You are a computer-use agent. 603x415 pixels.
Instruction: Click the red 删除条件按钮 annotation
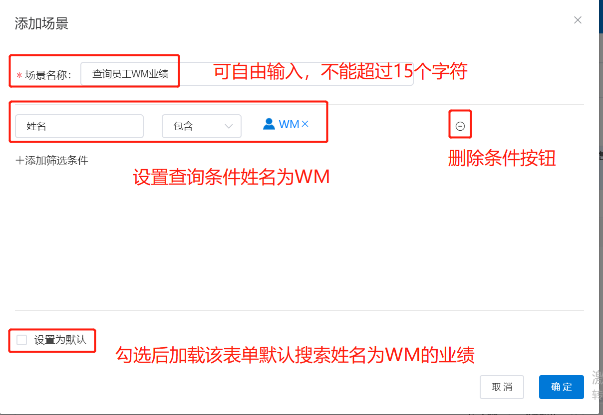[x=502, y=159]
